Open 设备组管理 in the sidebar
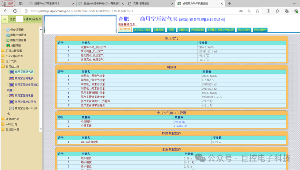Image resolution: width=300 pixels, height=170 pixels. [x=17, y=30]
